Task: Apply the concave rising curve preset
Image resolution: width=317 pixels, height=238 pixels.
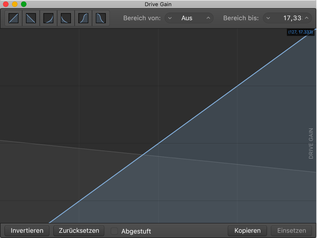Action: point(48,18)
